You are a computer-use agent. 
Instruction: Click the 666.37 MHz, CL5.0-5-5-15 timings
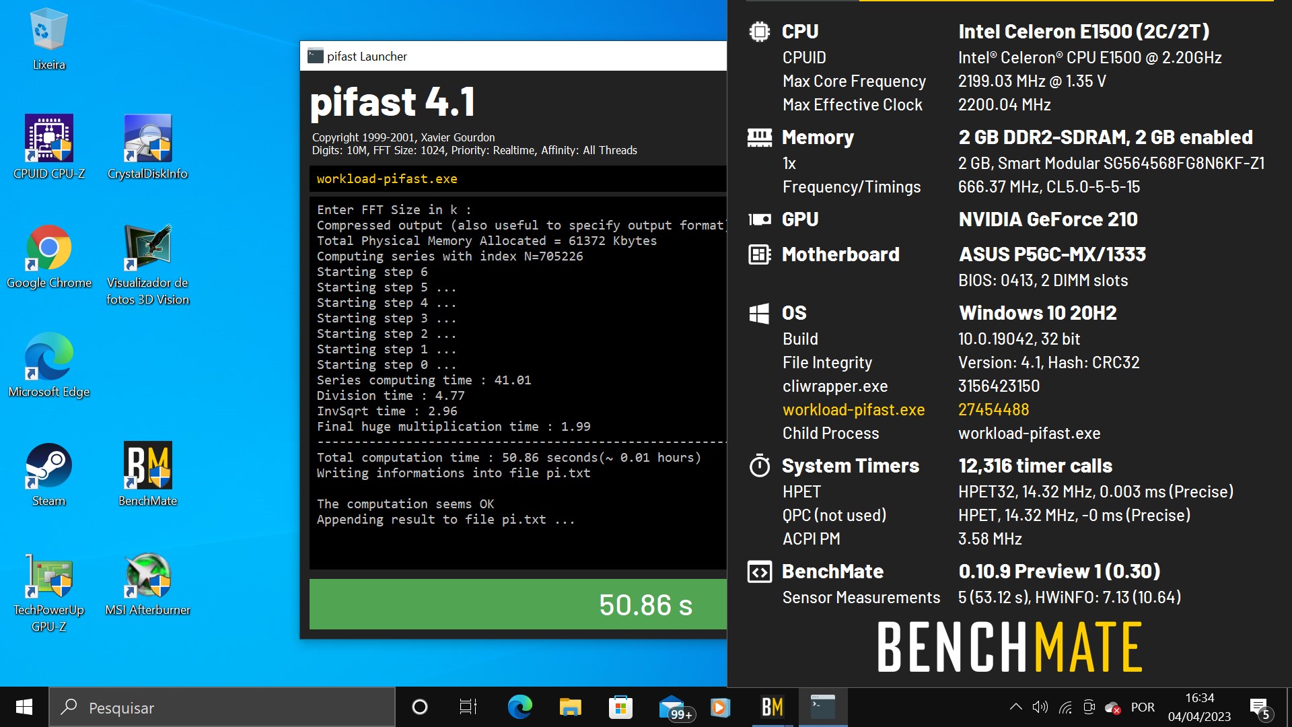click(1049, 187)
